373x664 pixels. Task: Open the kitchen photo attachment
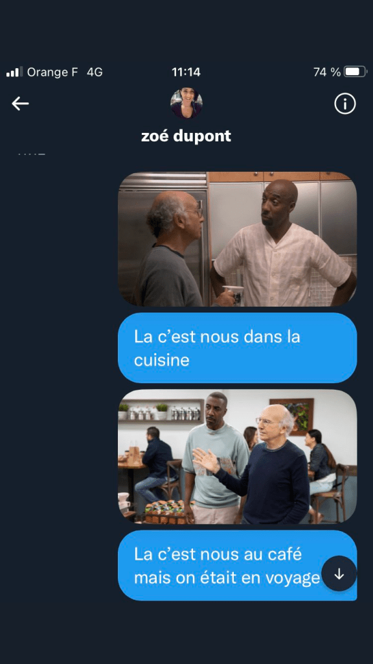237,239
